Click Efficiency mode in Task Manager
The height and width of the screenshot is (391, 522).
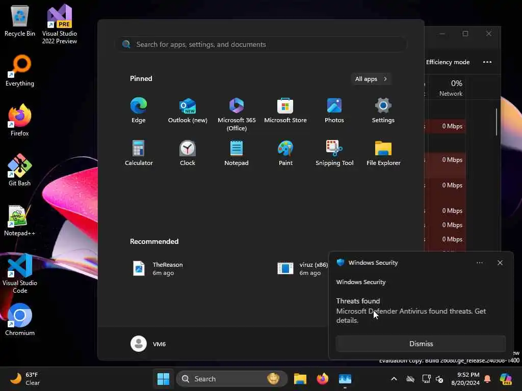coord(448,62)
